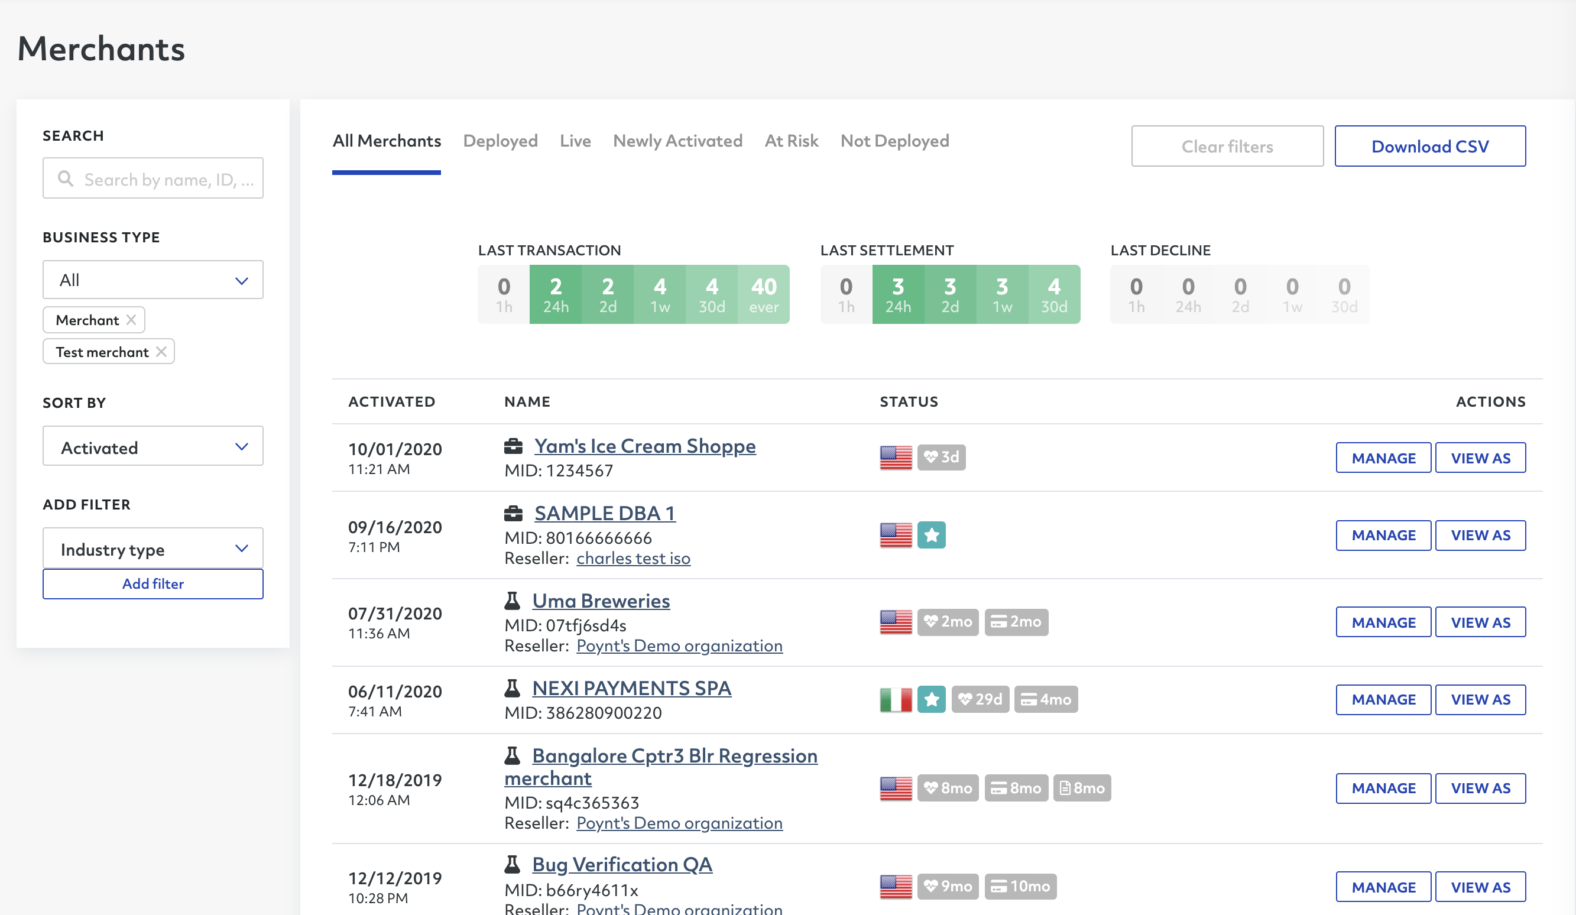Filter Last Settlement by 2d
Image resolution: width=1576 pixels, height=915 pixels.
pyautogui.click(x=950, y=294)
